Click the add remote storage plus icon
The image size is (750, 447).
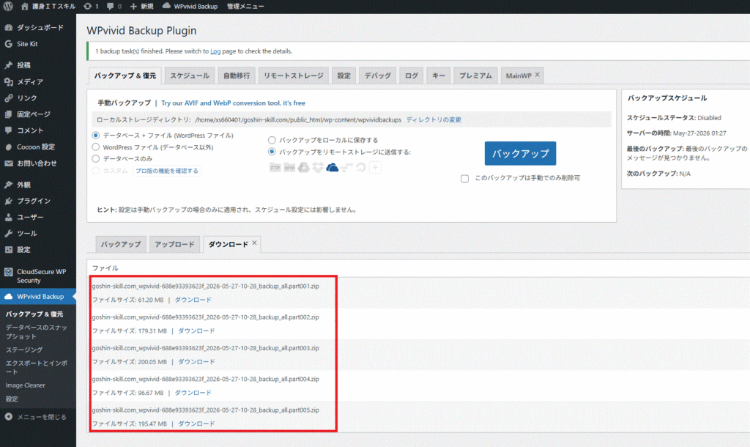[x=375, y=168]
